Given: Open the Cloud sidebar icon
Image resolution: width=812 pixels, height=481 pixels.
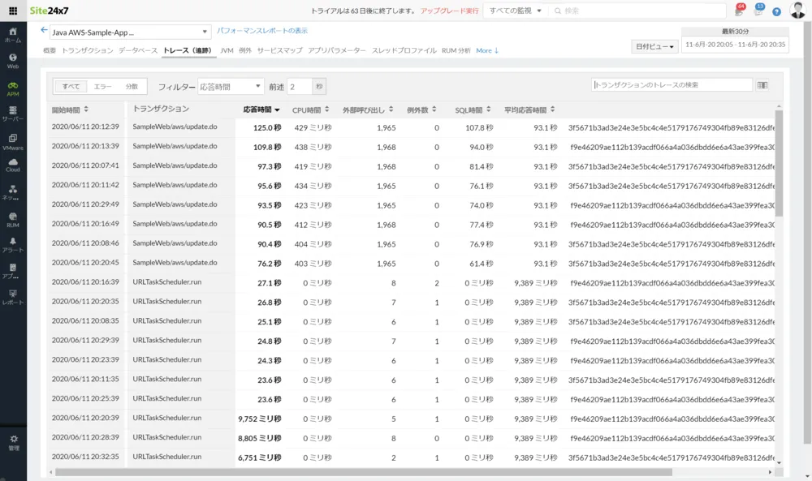Looking at the screenshot, I should pos(13,165).
